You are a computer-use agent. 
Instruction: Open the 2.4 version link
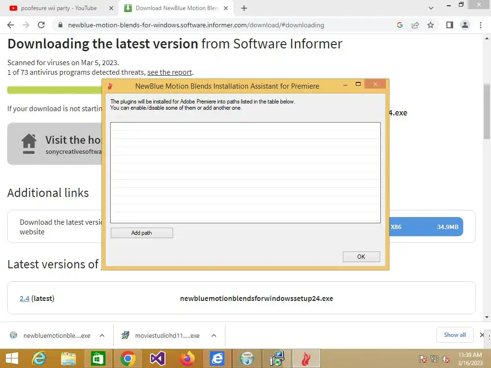pos(24,299)
